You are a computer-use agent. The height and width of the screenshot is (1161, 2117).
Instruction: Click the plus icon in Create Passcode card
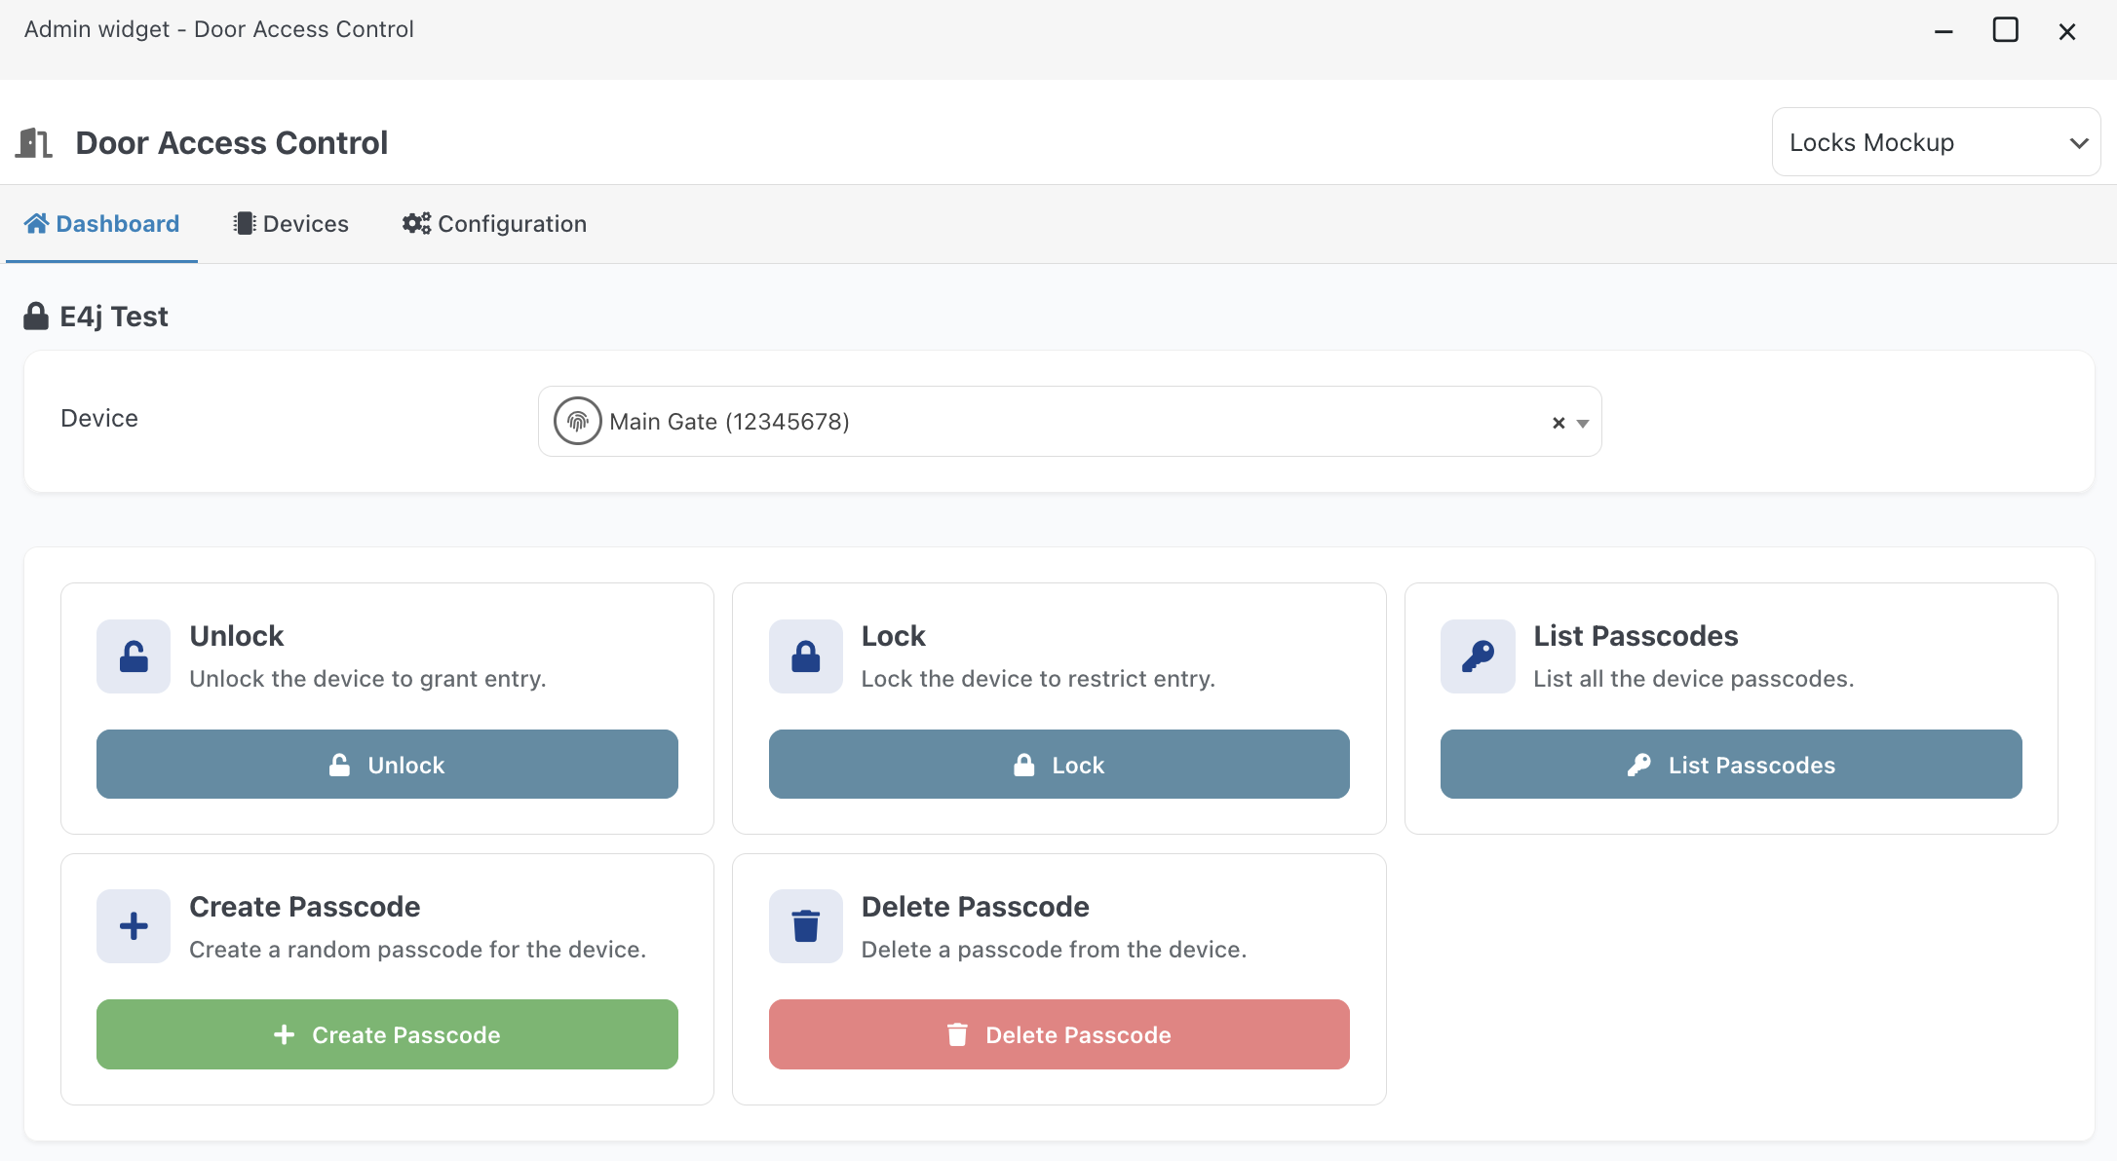[134, 926]
